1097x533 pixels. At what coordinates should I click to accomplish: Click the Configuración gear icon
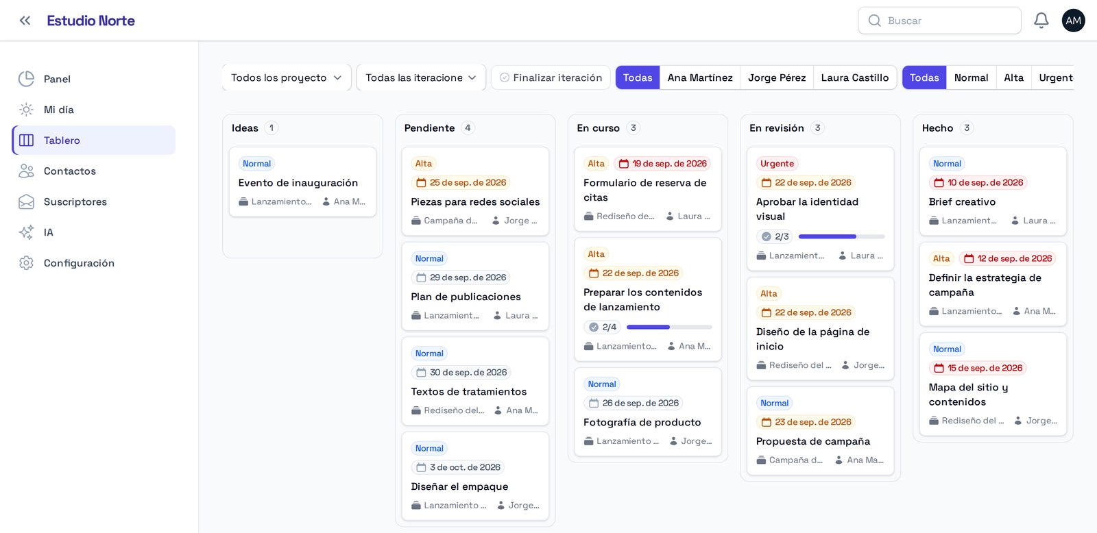click(x=26, y=263)
